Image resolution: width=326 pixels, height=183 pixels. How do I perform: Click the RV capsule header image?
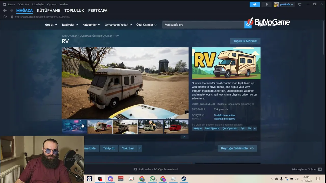pos(226,63)
